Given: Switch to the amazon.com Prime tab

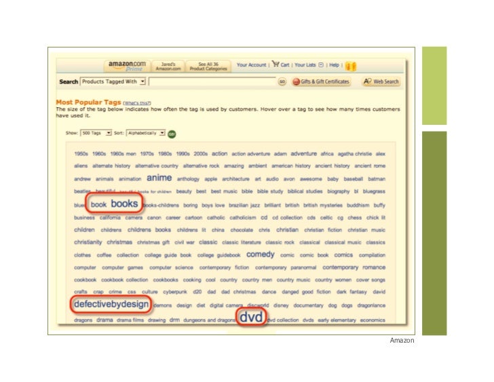Looking at the screenshot, I should tap(128, 66).
